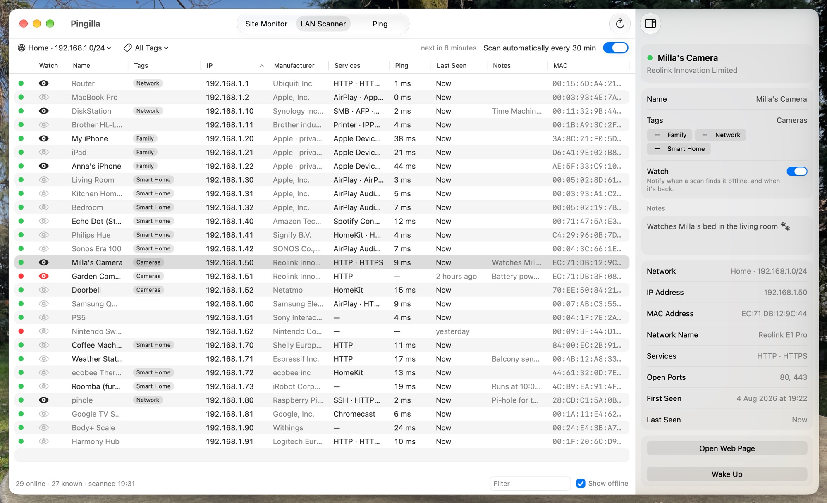Click the plus icon on Network tag
The width and height of the screenshot is (827, 503).
pyautogui.click(x=705, y=135)
